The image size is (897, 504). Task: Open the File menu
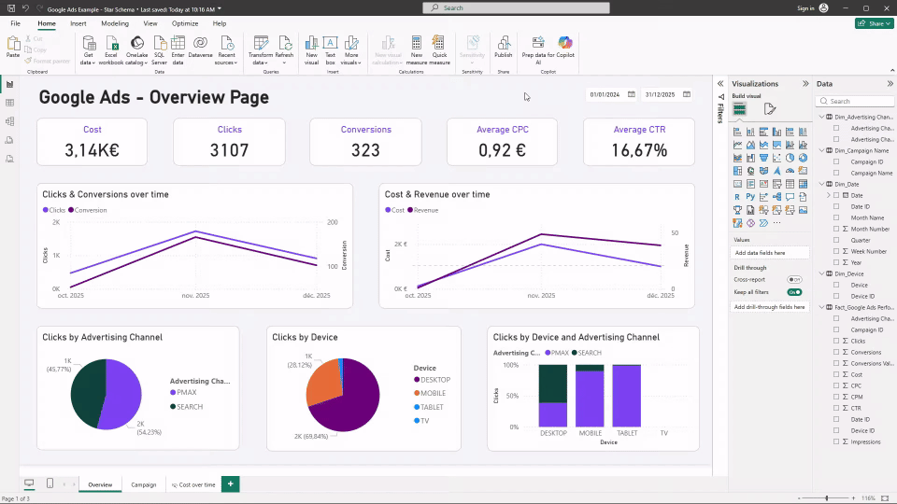16,23
